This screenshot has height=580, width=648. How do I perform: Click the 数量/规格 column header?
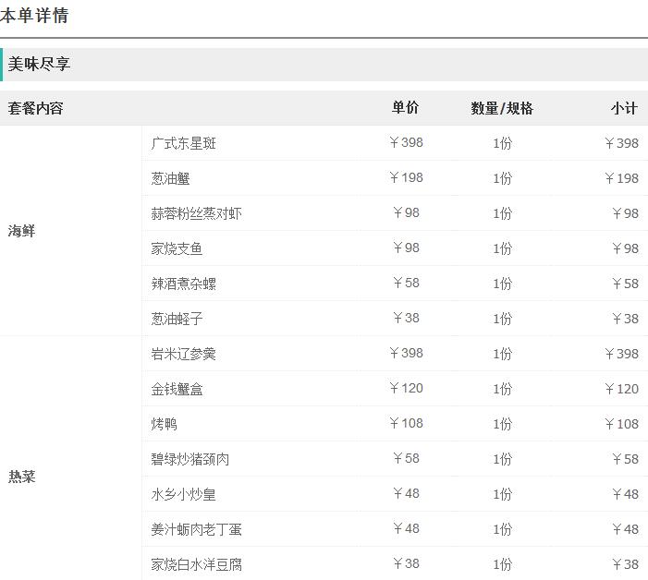pos(502,108)
